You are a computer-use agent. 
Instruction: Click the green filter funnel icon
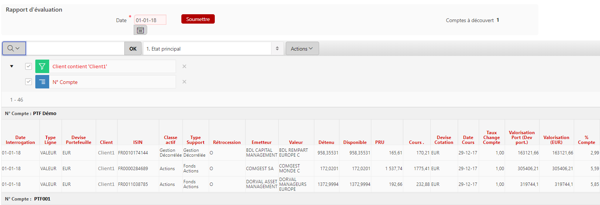(42, 66)
